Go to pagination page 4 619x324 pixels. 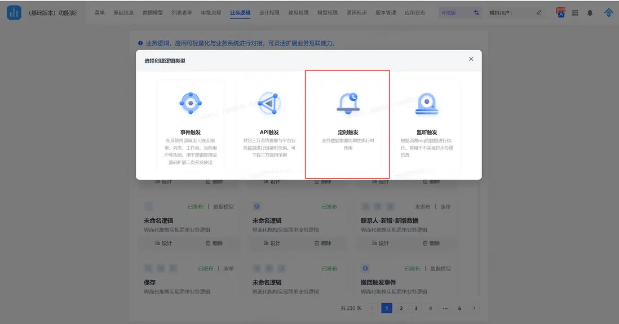click(430, 308)
